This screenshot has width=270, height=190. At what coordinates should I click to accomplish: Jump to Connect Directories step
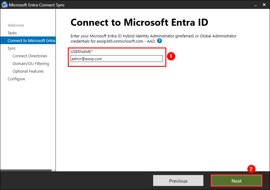tap(30, 56)
